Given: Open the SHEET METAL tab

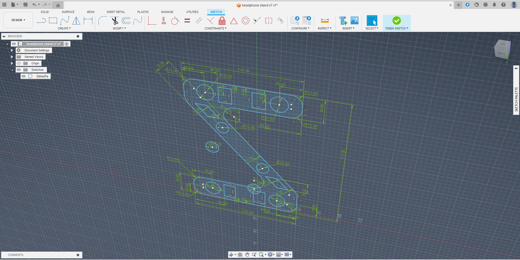Looking at the screenshot, I should click(116, 12).
